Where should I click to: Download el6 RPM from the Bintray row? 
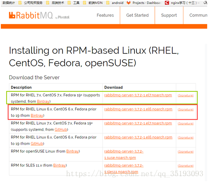click(138, 109)
